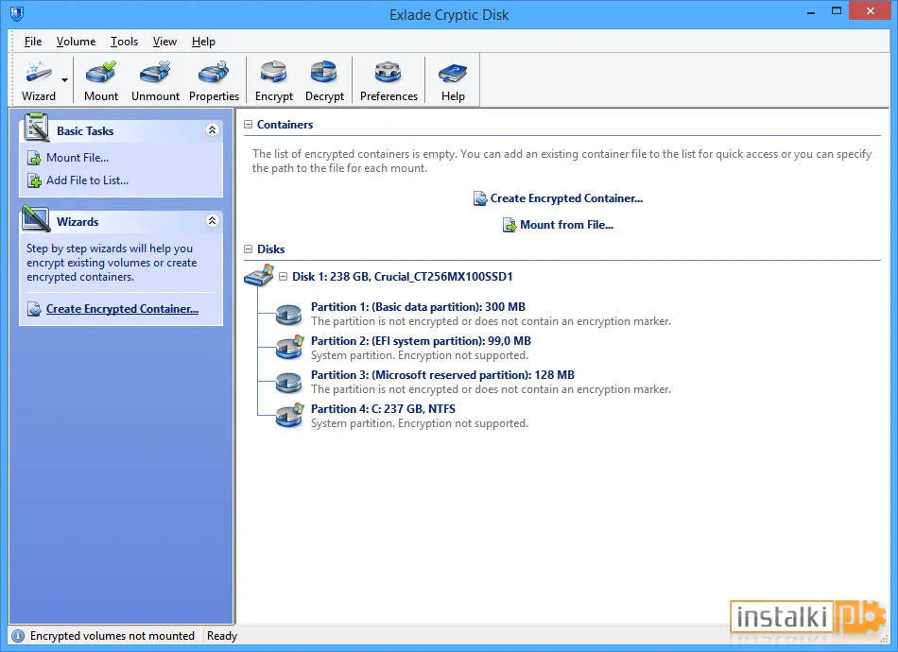Click Mount from File... link
Screen dimensions: 898x652
tap(566, 224)
